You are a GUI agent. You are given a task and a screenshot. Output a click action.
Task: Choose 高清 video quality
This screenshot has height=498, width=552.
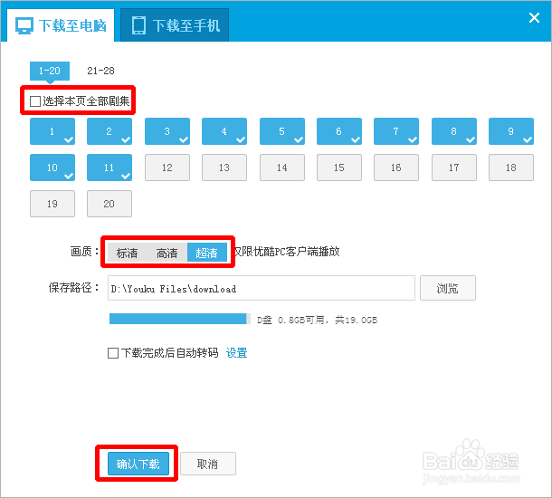click(x=167, y=253)
